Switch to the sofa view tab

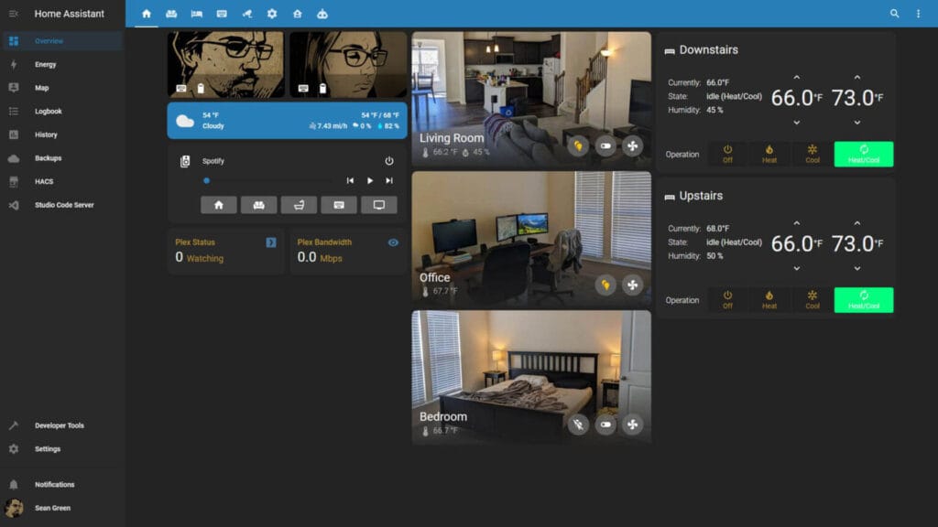171,14
